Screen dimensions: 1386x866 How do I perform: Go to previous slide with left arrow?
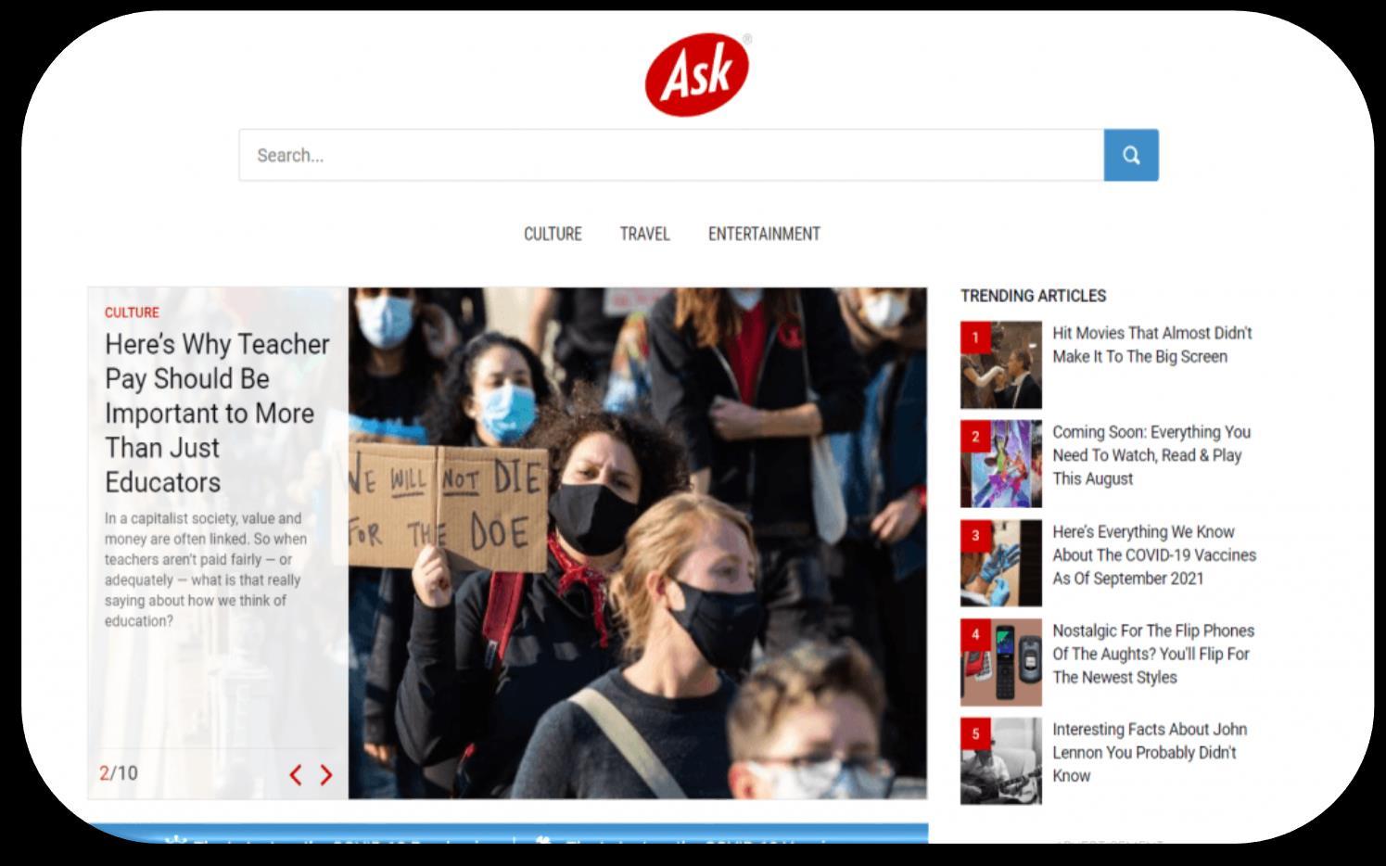(x=296, y=775)
